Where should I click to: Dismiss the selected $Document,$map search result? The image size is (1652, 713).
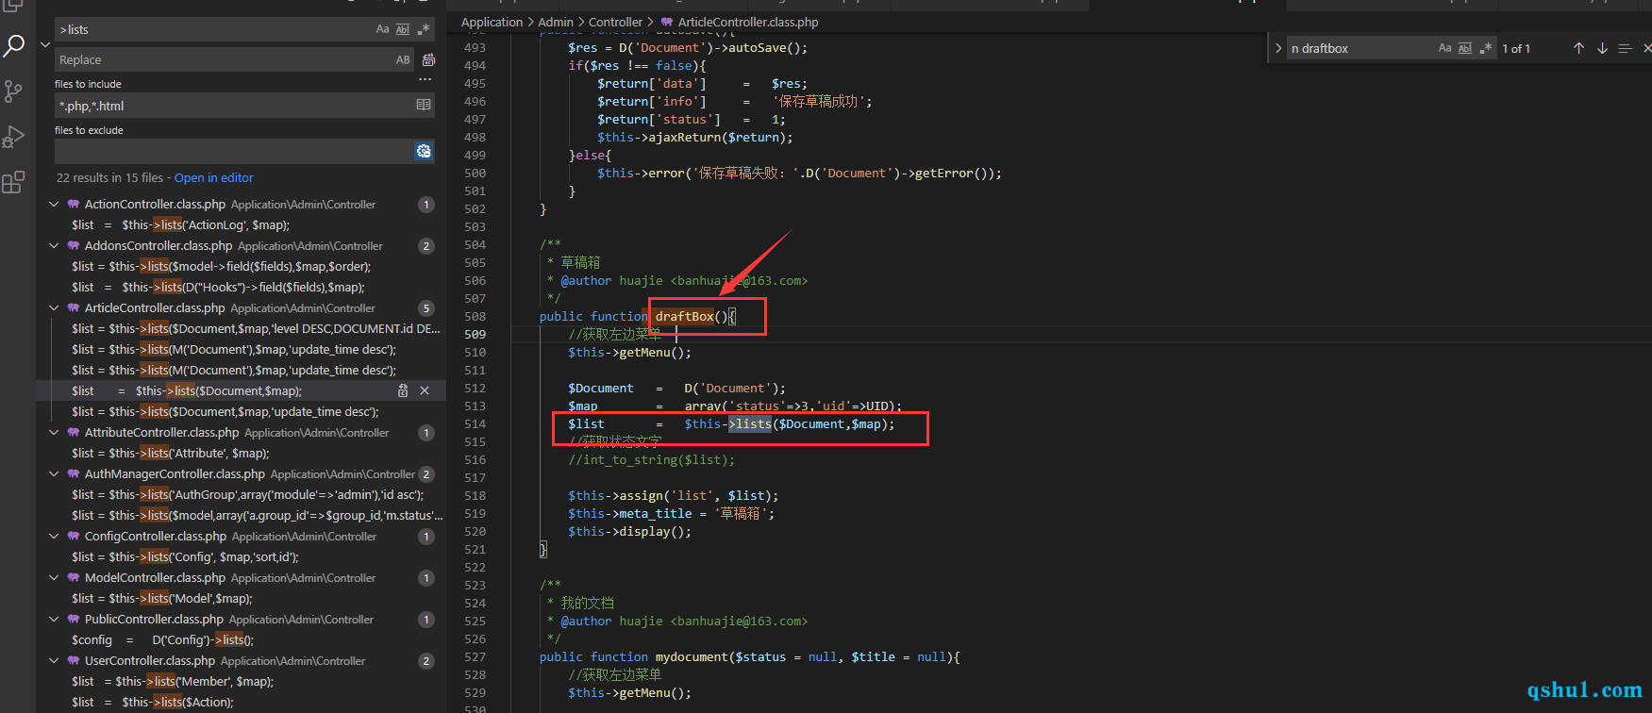pyautogui.click(x=425, y=390)
